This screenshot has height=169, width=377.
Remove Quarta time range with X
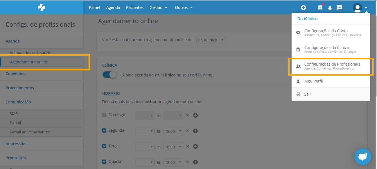[187, 162]
